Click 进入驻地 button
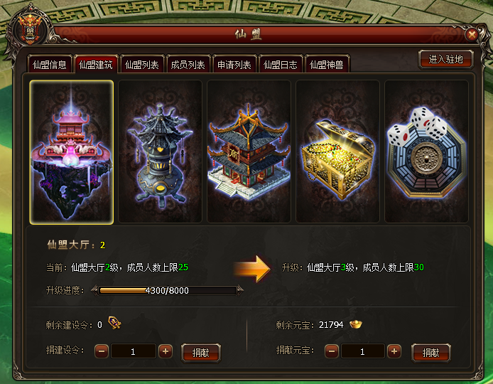This screenshot has height=384, width=493. click(446, 59)
